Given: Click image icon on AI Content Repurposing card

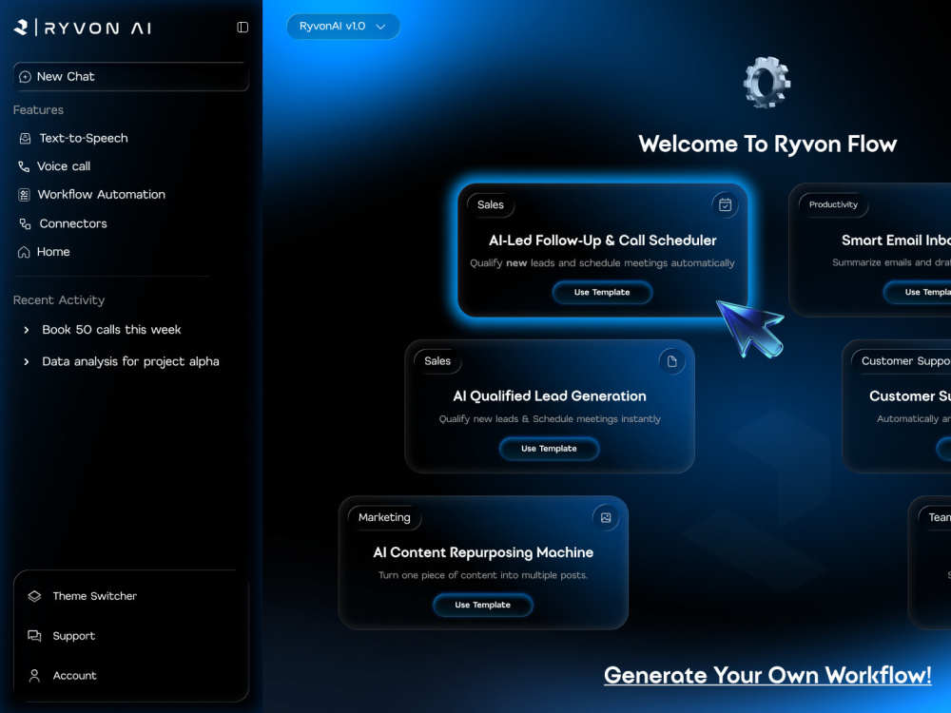Looking at the screenshot, I should 605,518.
